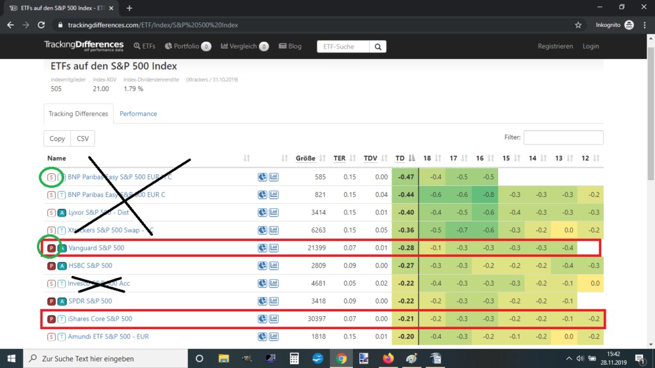Screen dimensions: 655x368
Task: Open File Explorer from the taskbar
Action: click(223, 358)
